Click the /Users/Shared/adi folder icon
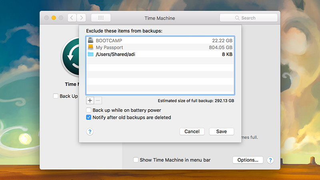 pos(91,54)
